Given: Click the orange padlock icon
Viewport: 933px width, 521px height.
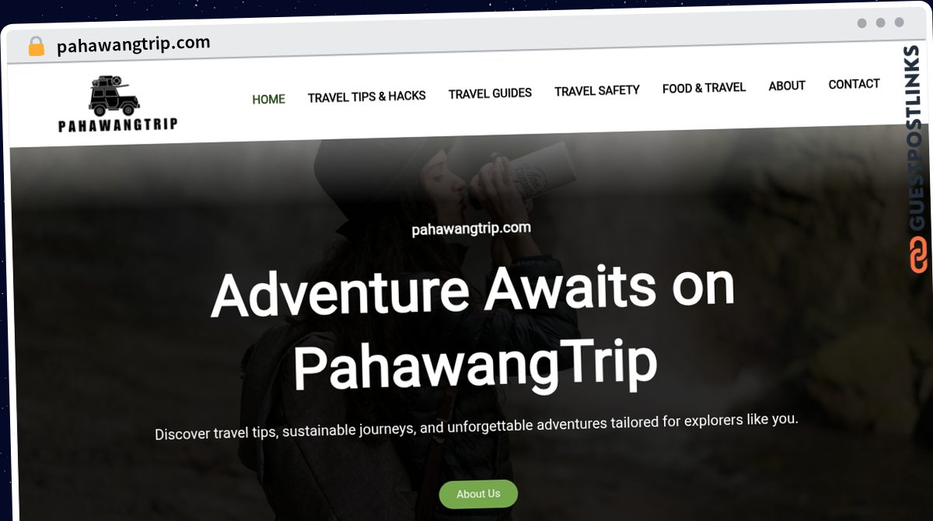Looking at the screenshot, I should coord(37,46).
